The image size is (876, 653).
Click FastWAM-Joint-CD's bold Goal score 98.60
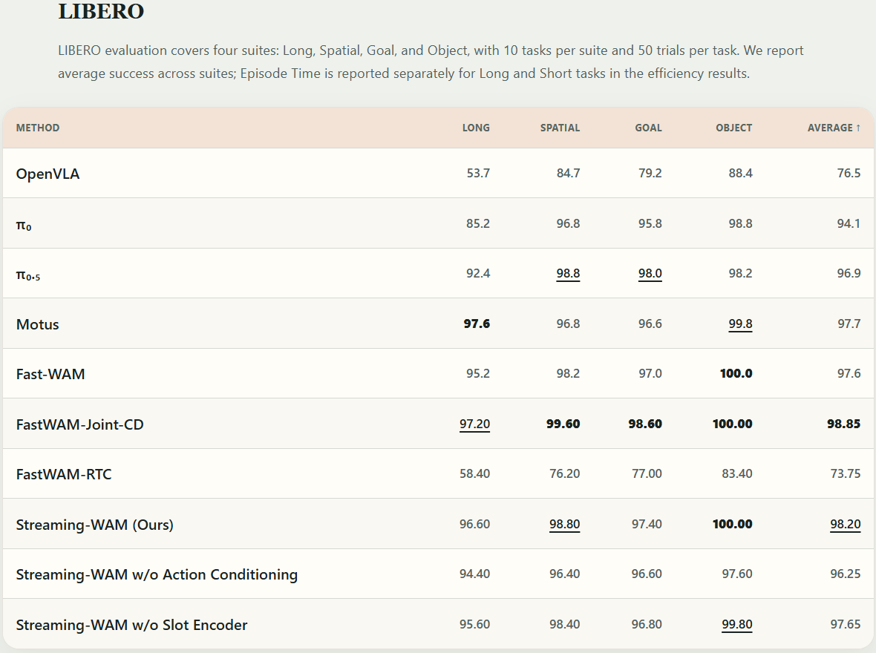coord(645,424)
